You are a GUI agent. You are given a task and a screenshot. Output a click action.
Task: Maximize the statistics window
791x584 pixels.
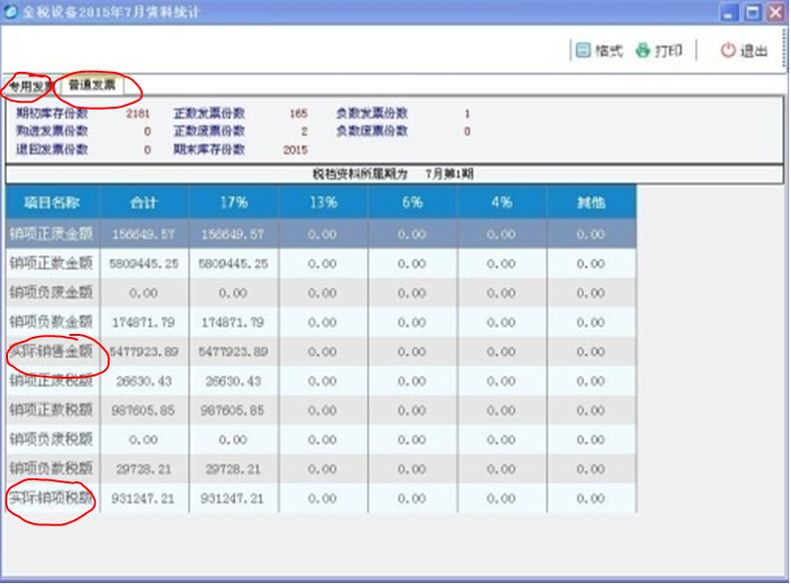point(753,12)
